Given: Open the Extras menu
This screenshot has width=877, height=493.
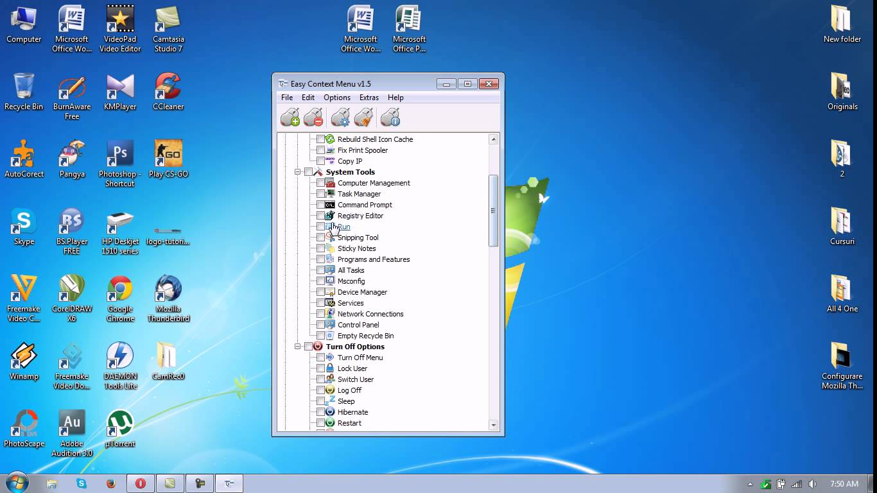Looking at the screenshot, I should [369, 98].
